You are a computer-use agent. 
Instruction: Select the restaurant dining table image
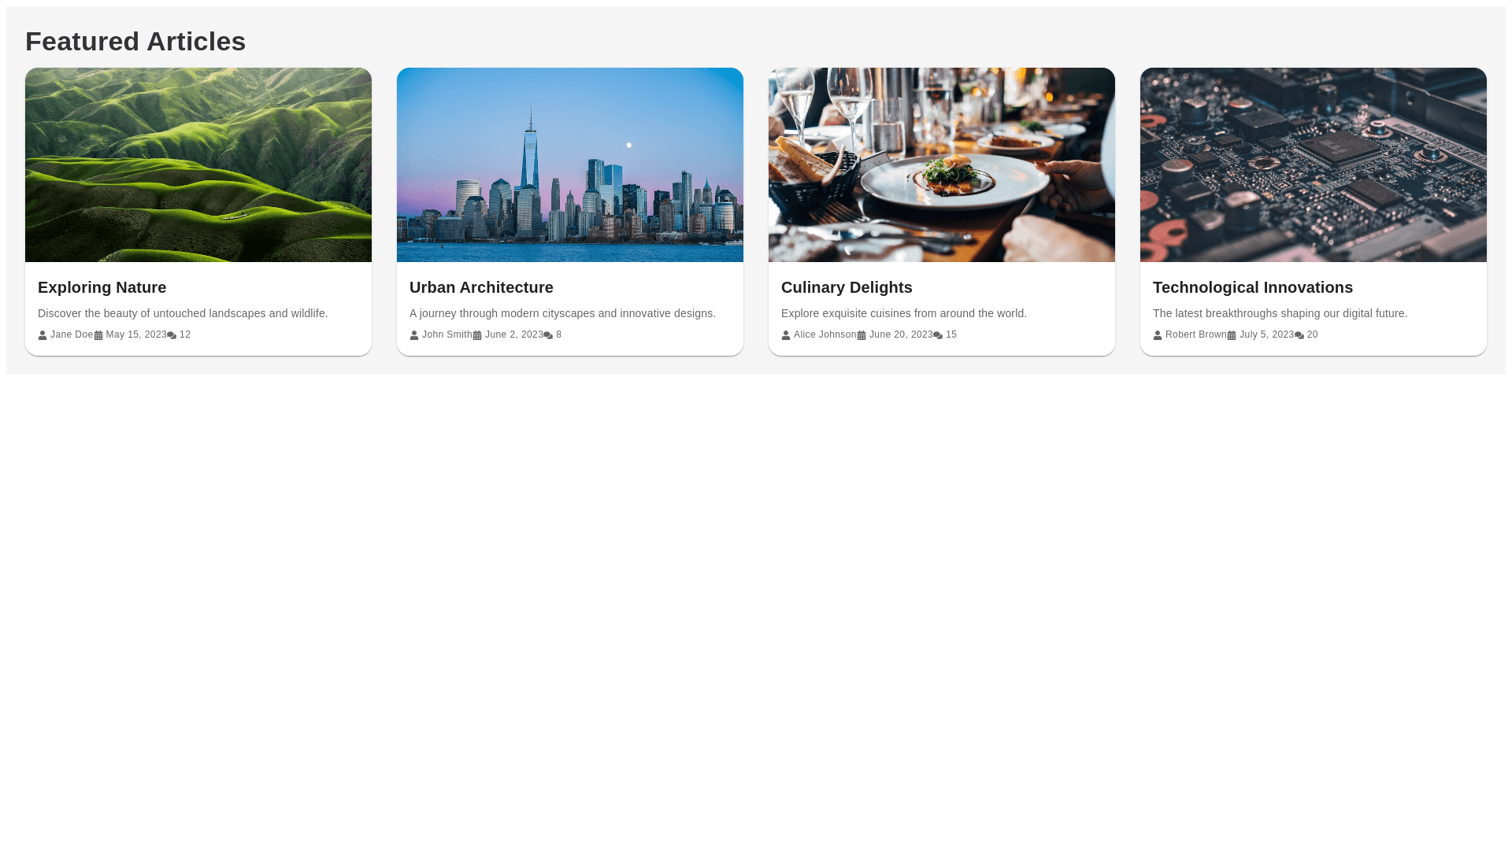942,164
